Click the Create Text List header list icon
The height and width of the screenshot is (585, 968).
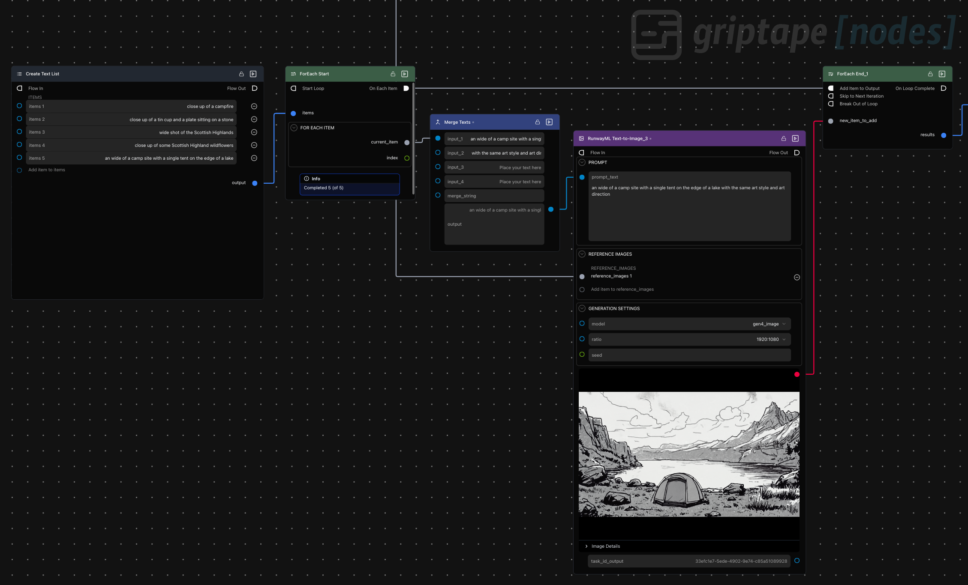pyautogui.click(x=19, y=74)
